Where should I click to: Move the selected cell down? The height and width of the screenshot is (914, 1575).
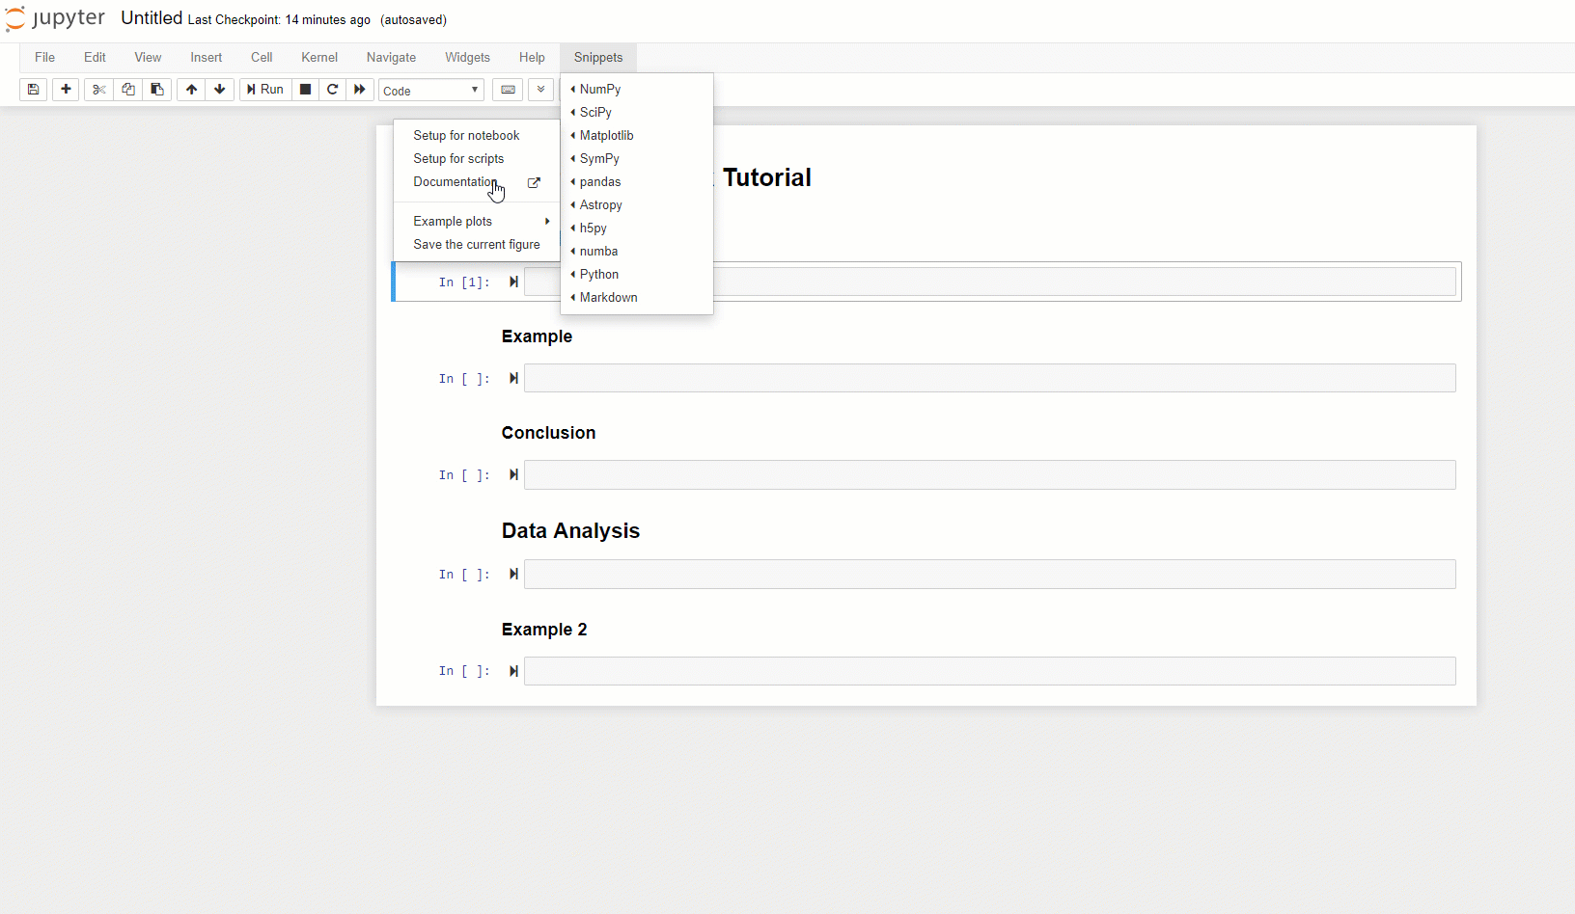tap(220, 90)
